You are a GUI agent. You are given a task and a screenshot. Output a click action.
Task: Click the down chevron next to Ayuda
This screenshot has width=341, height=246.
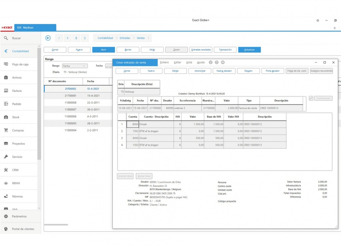(217, 62)
